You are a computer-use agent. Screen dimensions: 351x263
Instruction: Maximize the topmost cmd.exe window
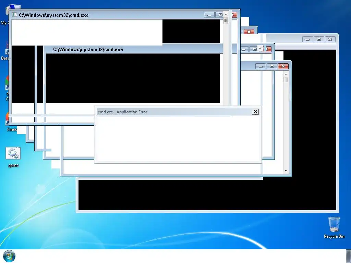click(219, 15)
